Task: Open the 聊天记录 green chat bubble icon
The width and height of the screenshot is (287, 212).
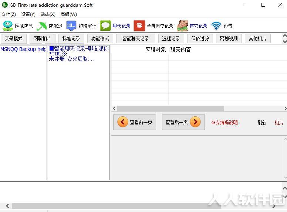Action: tap(105, 26)
